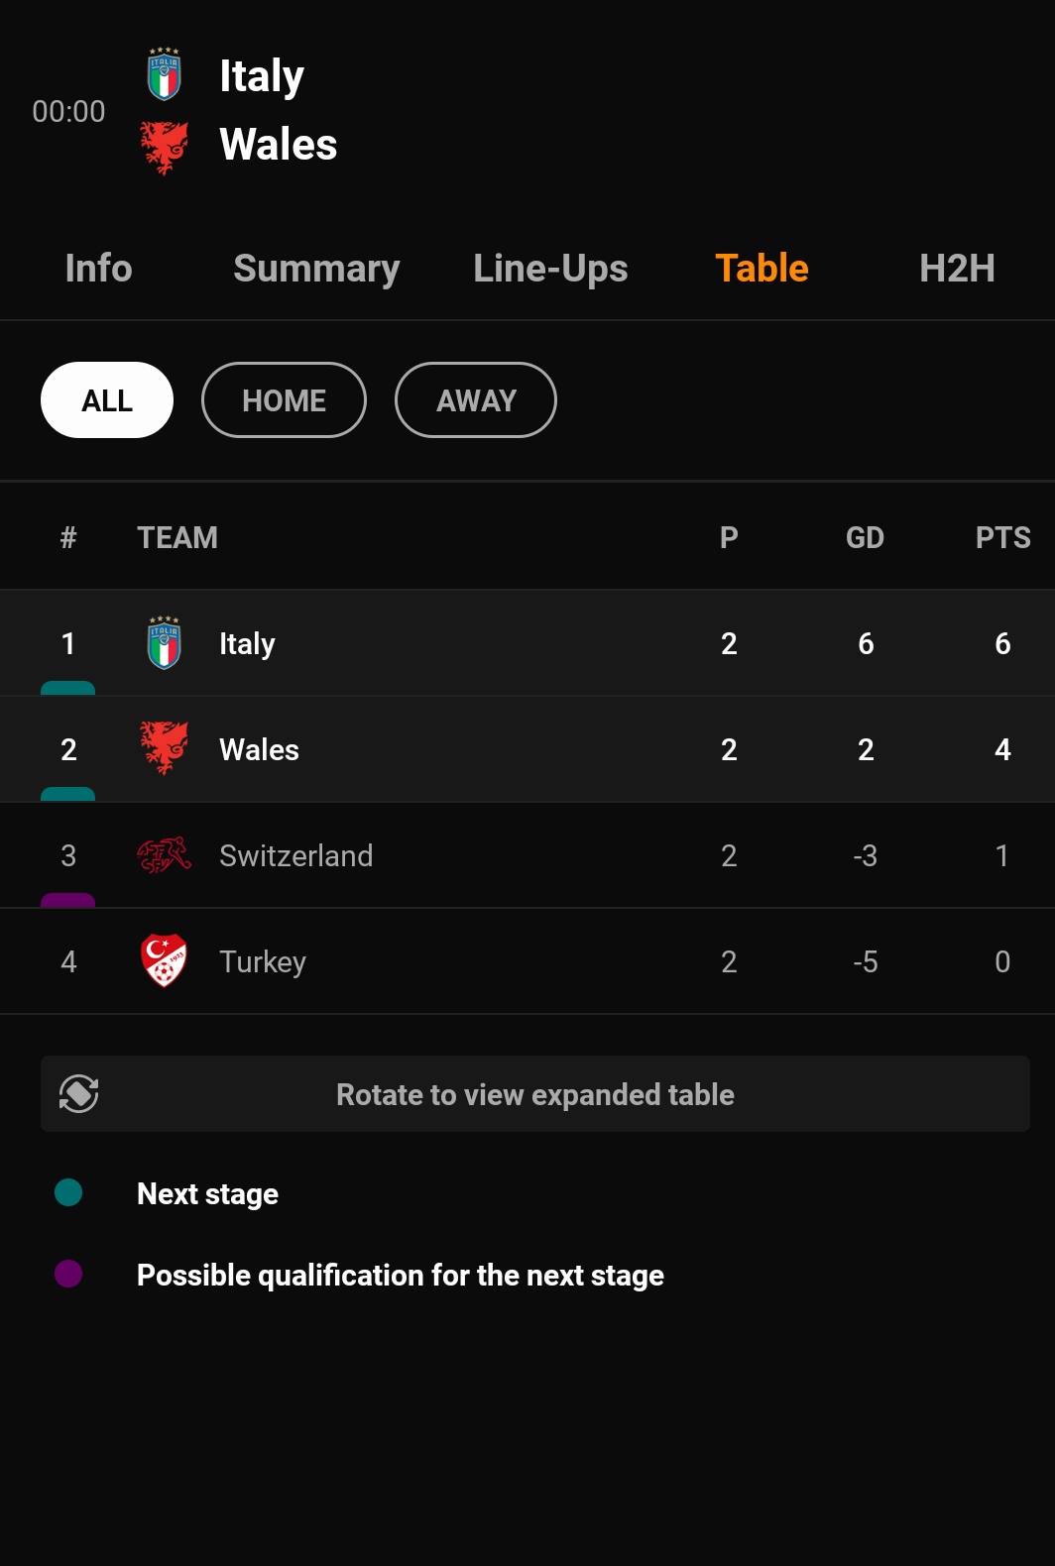Open Wales crest in standings row
1055x1566 pixels.
click(164, 748)
